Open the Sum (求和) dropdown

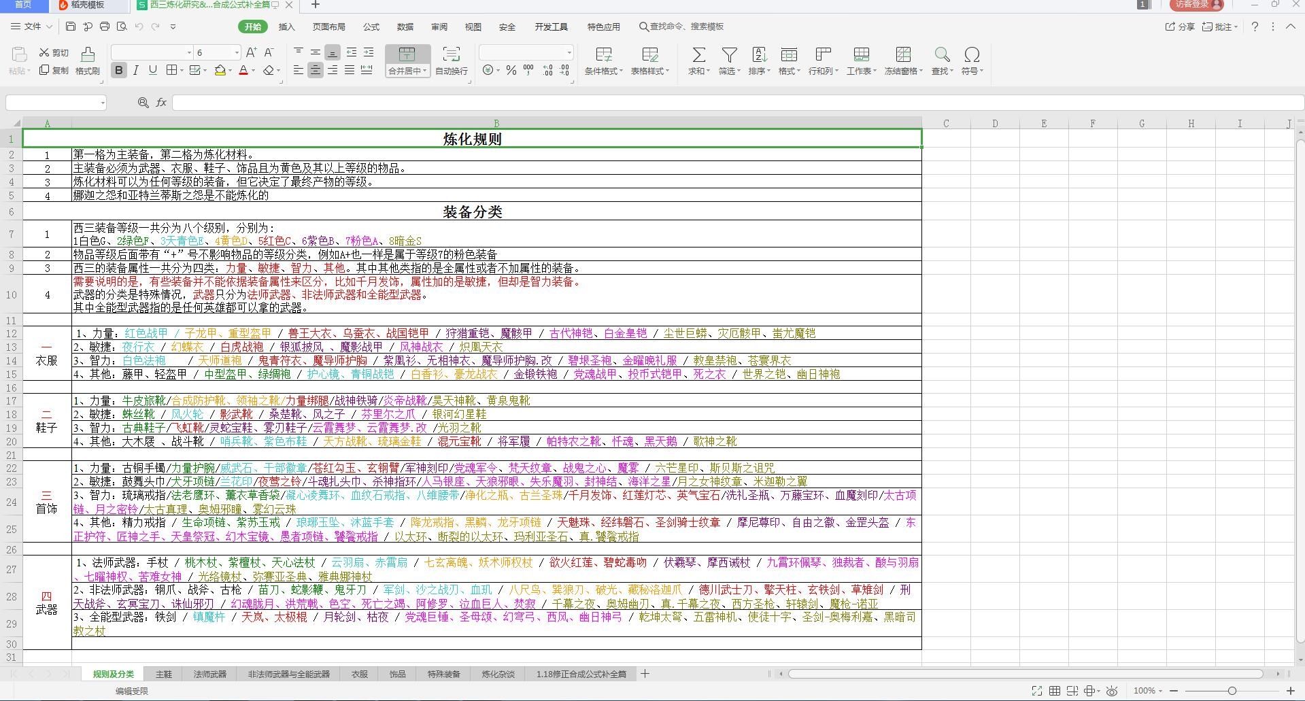(x=698, y=61)
